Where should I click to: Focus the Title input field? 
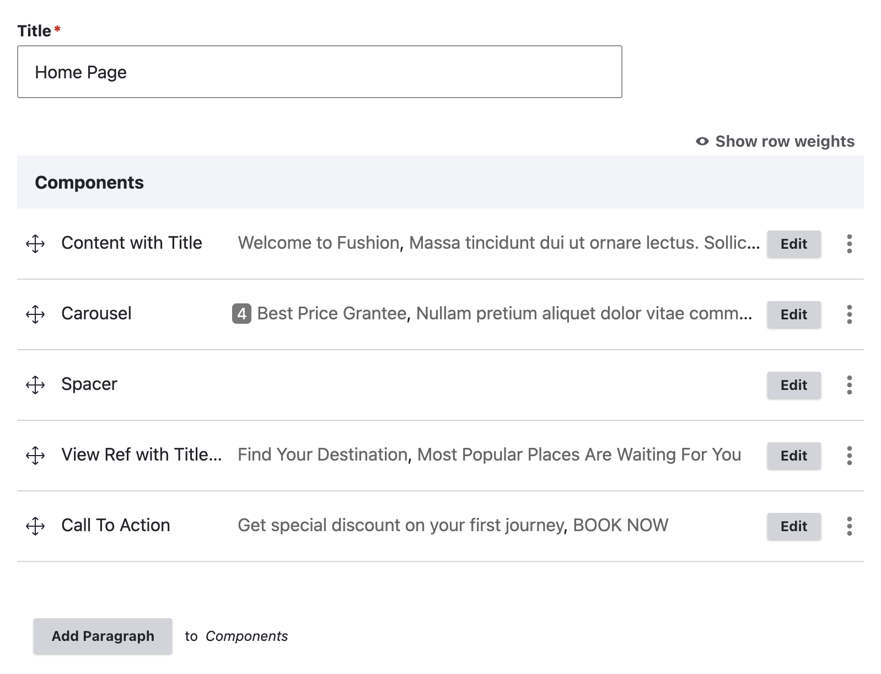(x=320, y=72)
